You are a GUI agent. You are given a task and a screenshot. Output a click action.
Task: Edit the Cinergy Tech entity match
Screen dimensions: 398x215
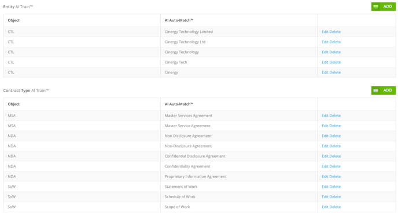coord(325,62)
